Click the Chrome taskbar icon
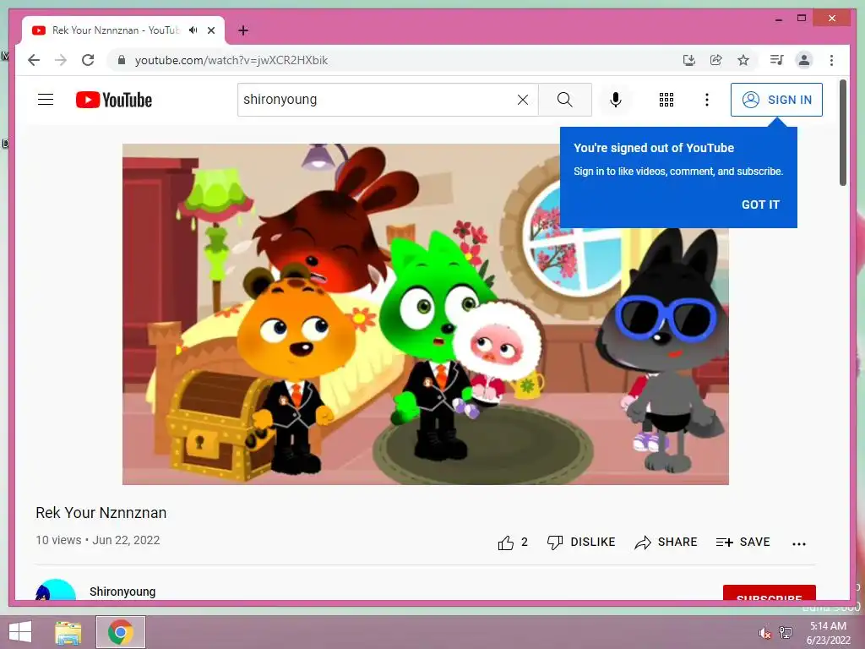 coord(120,632)
